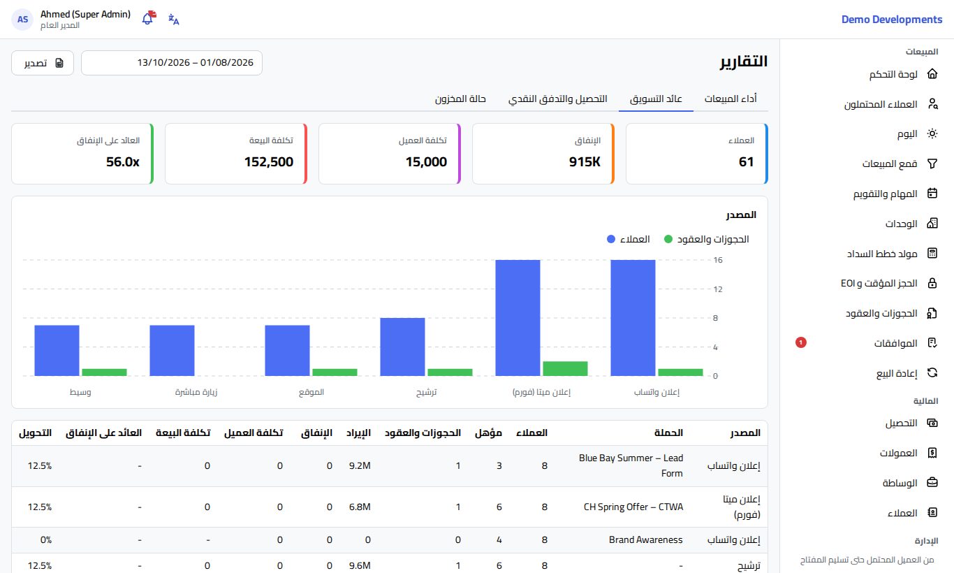Click the تصدير export button

(43, 63)
